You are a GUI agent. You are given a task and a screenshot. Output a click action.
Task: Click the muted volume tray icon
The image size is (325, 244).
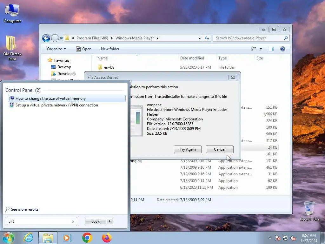pos(293,238)
